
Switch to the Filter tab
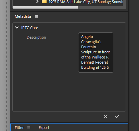click(x=19, y=128)
